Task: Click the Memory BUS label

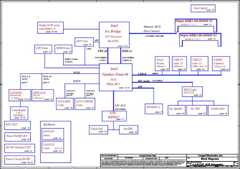Action: pos(152,27)
